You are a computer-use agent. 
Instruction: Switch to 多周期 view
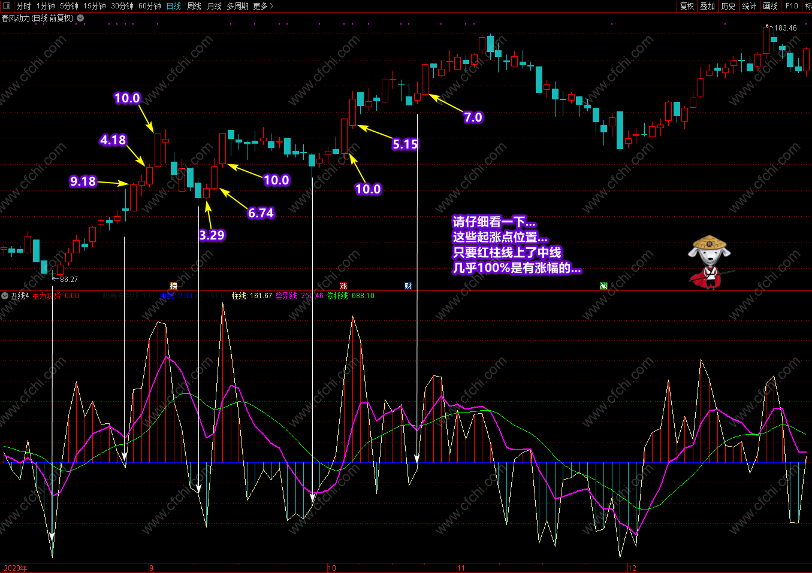(x=237, y=6)
